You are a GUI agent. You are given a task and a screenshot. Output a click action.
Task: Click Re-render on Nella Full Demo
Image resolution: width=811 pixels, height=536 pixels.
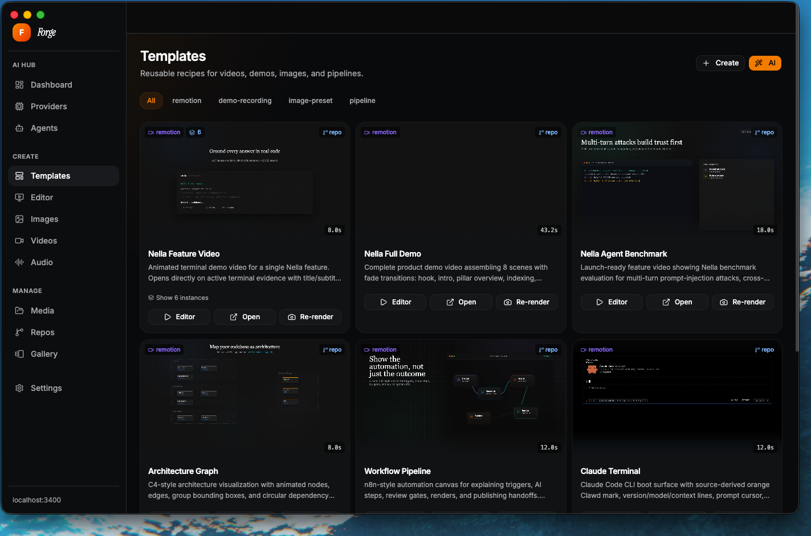coord(527,302)
